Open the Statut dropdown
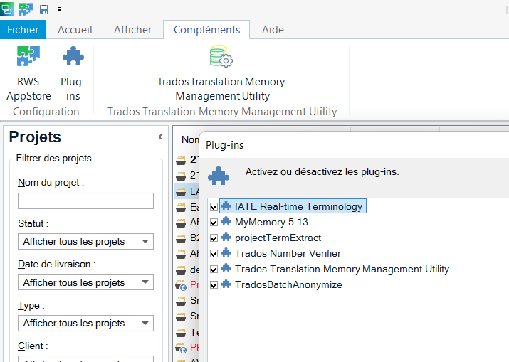Image resolution: width=509 pixels, height=362 pixels. [x=85, y=241]
